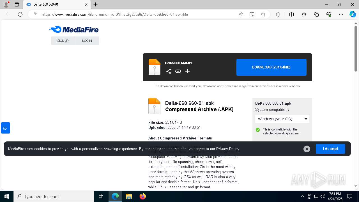359x202 pixels.
Task: Click the site information lock icon
Action: (x=35, y=14)
